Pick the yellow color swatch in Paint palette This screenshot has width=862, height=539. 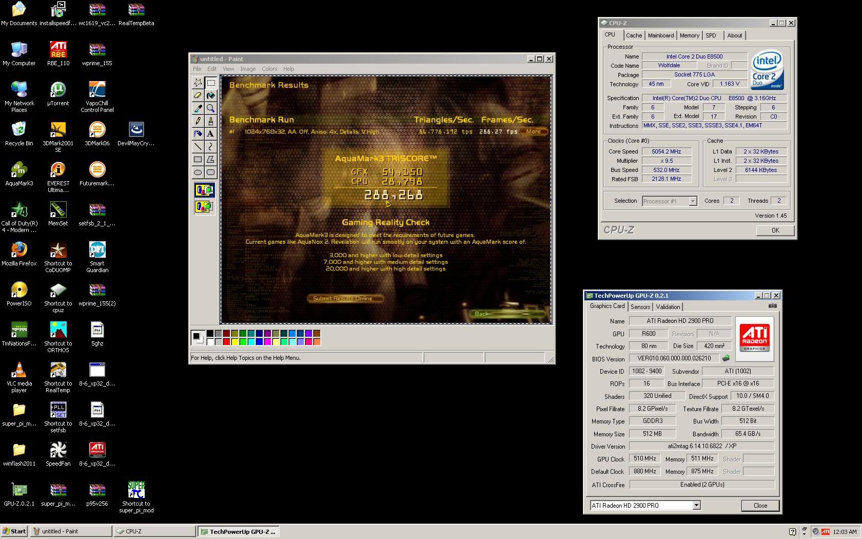[234, 341]
